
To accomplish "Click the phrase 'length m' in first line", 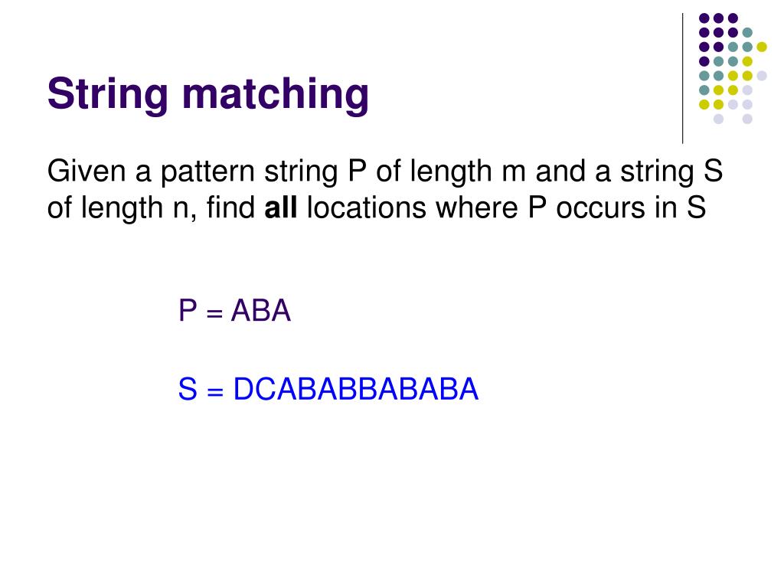I will click(468, 172).
